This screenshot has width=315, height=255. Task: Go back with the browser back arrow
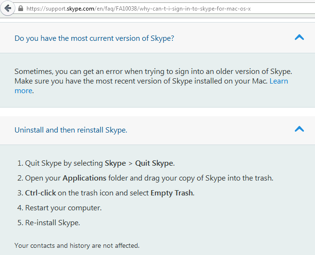[8, 9]
